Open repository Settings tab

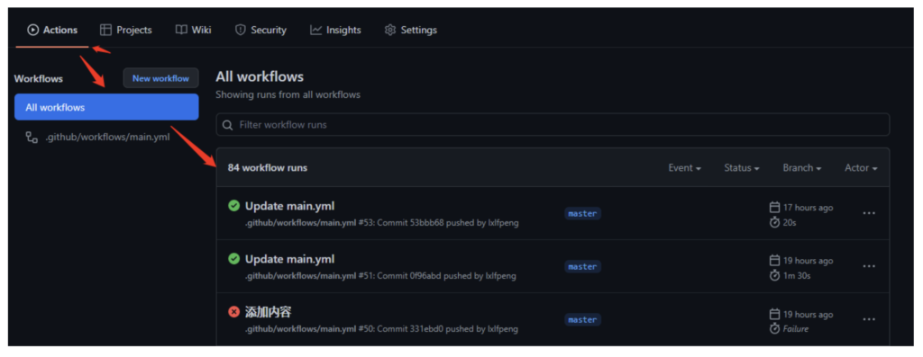411,30
